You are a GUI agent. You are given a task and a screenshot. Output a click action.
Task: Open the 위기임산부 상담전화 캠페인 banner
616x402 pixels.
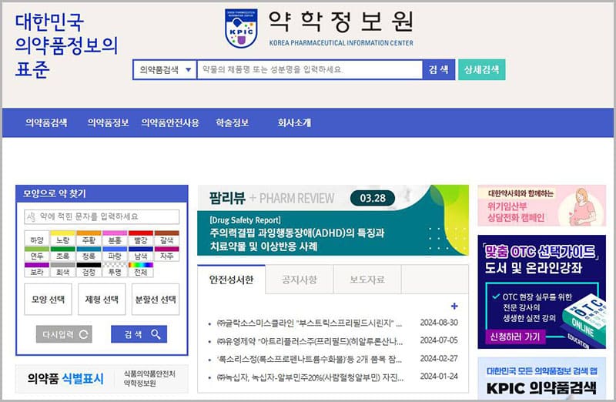pyautogui.click(x=542, y=206)
